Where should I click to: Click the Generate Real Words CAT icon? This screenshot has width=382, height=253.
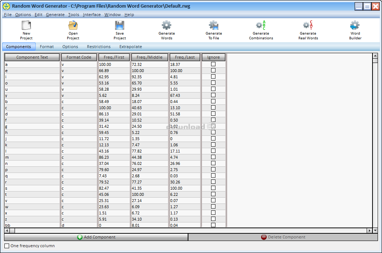[x=308, y=25]
